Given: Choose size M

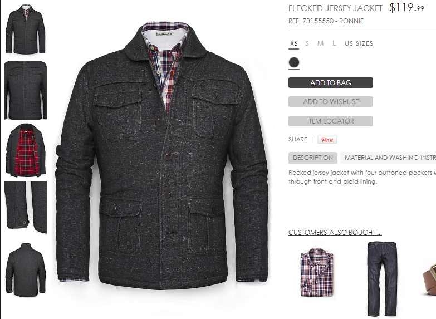Looking at the screenshot, I should point(320,43).
